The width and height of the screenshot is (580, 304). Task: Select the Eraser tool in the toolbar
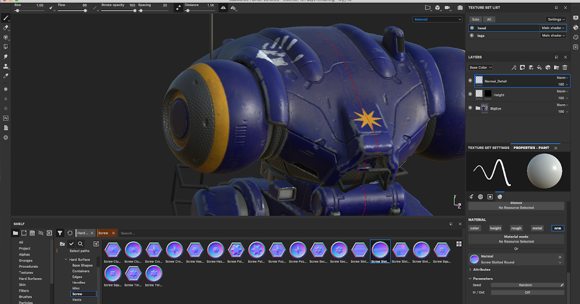coord(6,28)
